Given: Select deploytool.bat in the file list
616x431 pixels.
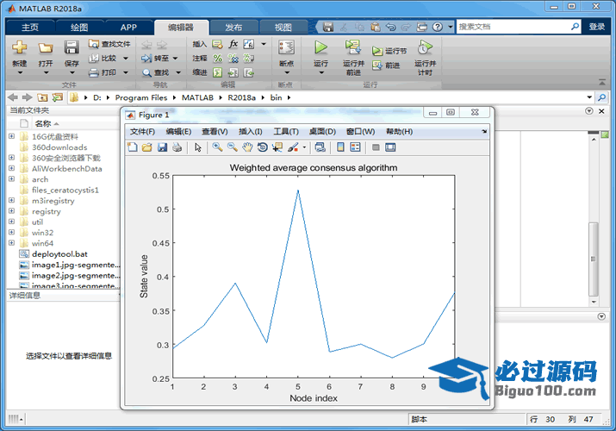Looking at the screenshot, I should (59, 253).
